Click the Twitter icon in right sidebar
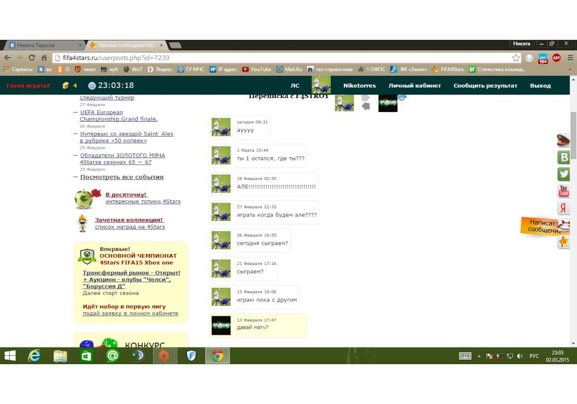The height and width of the screenshot is (404, 577). tap(563, 174)
